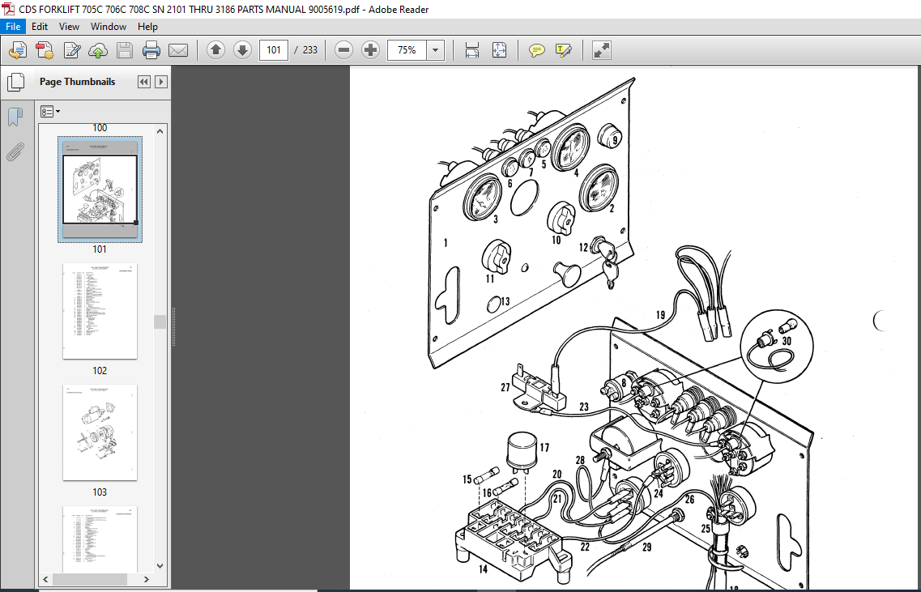Click callout number 17 in the diagram
This screenshot has height=592, width=921.
point(544,448)
